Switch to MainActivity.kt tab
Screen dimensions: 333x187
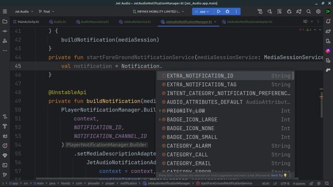(26, 22)
